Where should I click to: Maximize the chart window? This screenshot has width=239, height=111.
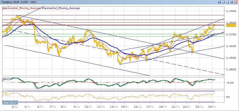click(232, 2)
